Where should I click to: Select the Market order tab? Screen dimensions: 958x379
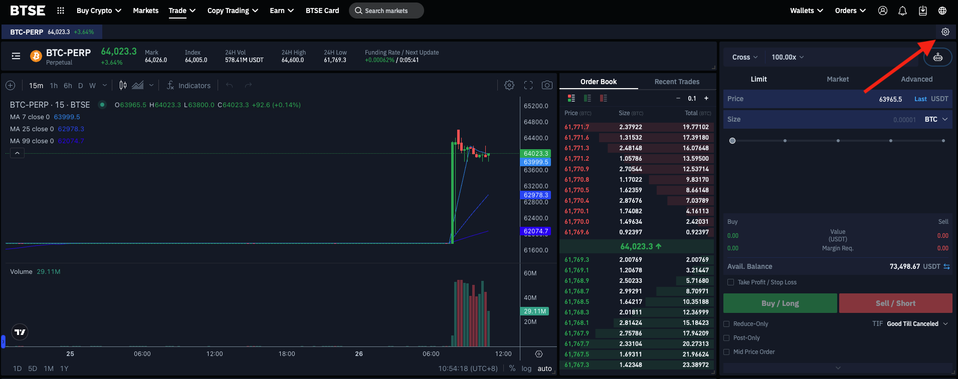click(x=838, y=79)
